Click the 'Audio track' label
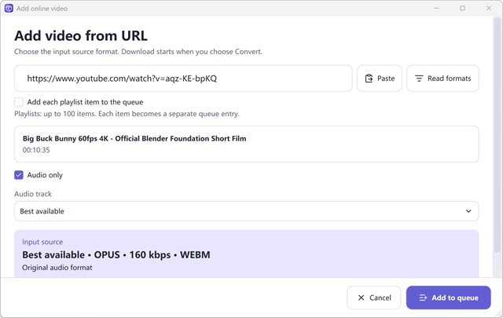Viewport: 503px width, 318px height. point(33,194)
